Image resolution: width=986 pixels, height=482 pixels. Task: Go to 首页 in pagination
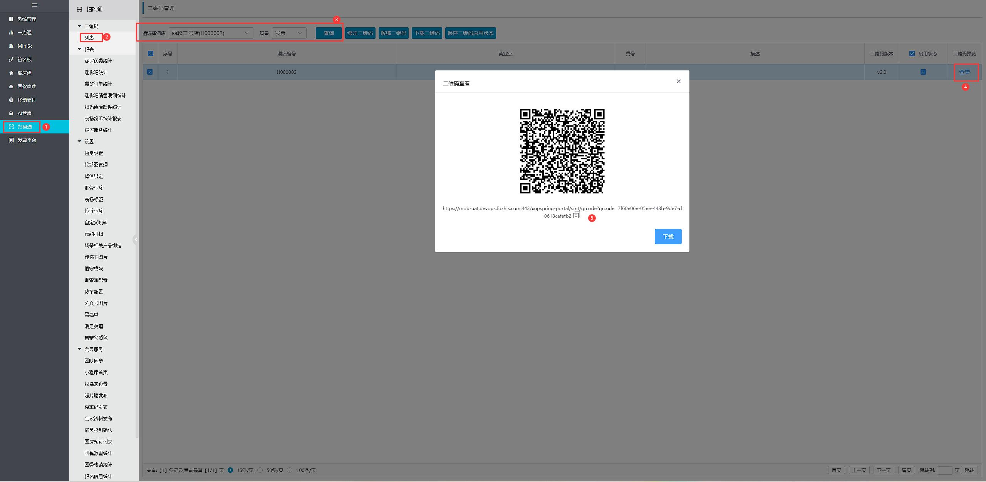pyautogui.click(x=836, y=470)
